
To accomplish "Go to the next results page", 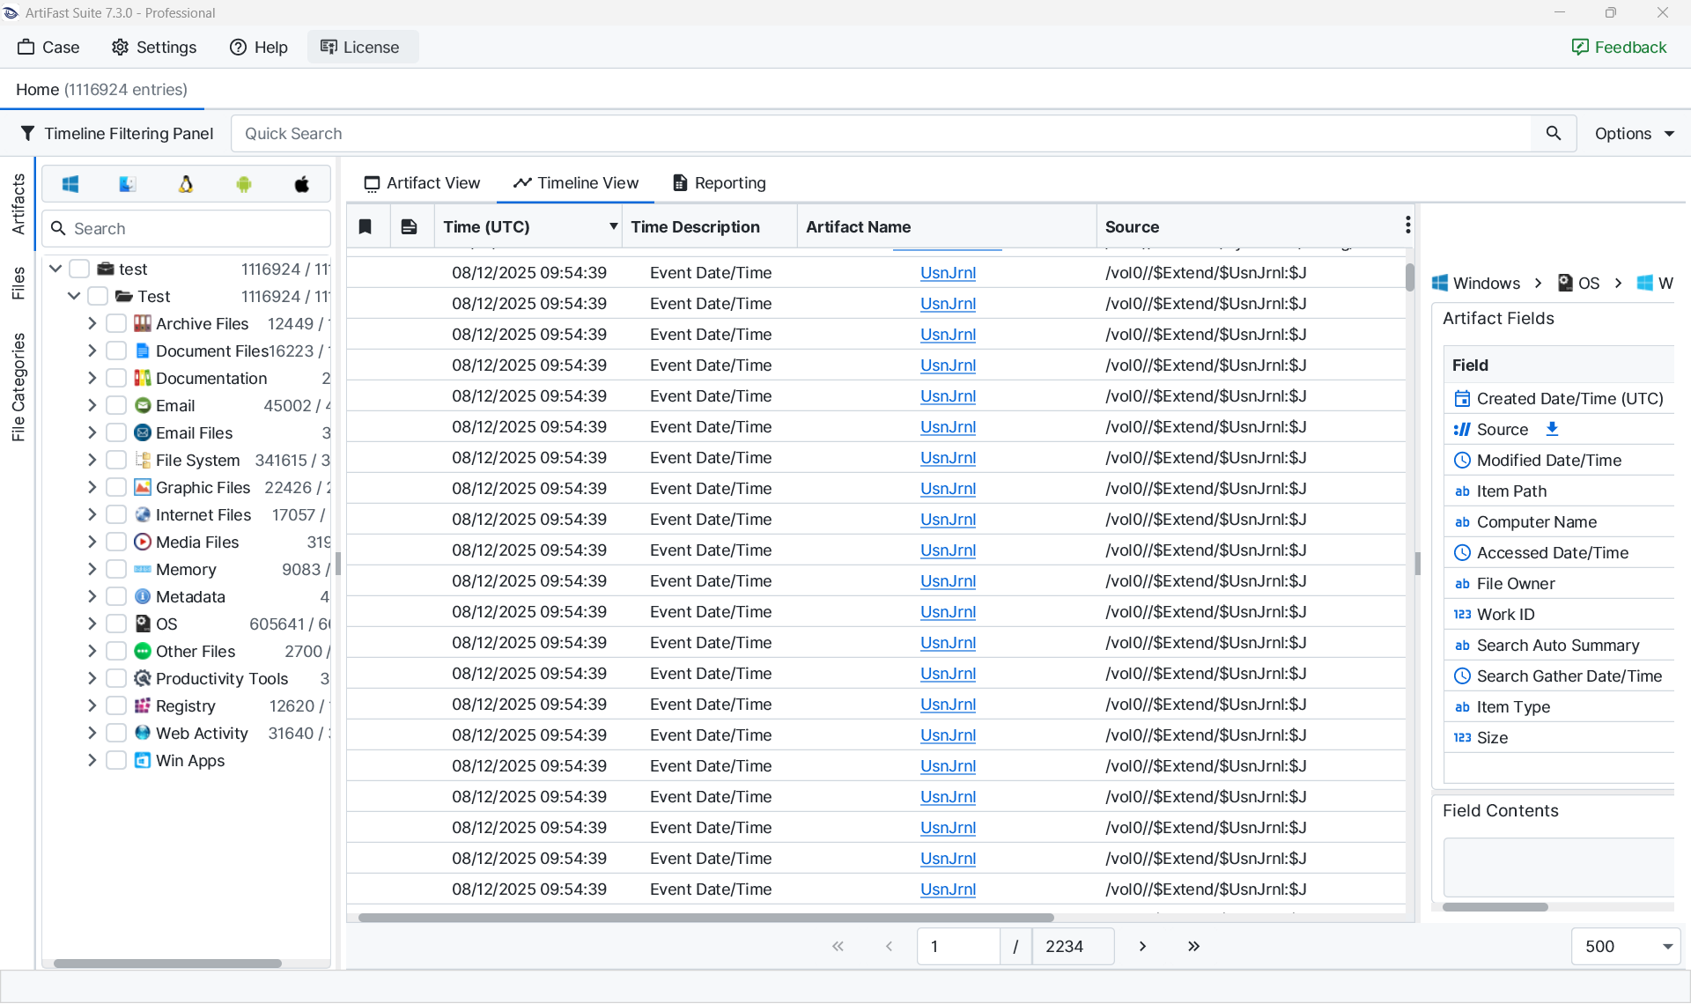I will pyautogui.click(x=1142, y=947).
